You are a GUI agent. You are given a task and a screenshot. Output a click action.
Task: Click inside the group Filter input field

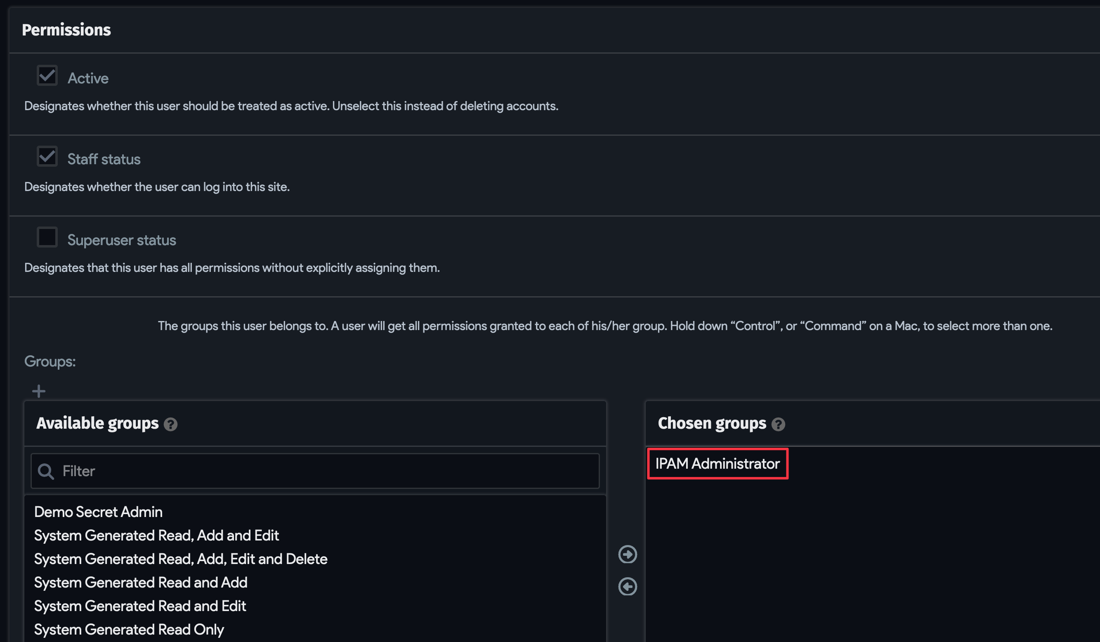306,471
